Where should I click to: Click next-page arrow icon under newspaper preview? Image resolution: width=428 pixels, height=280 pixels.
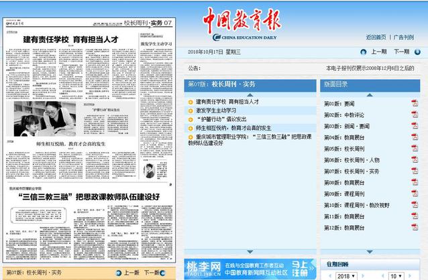pyautogui.click(x=163, y=273)
